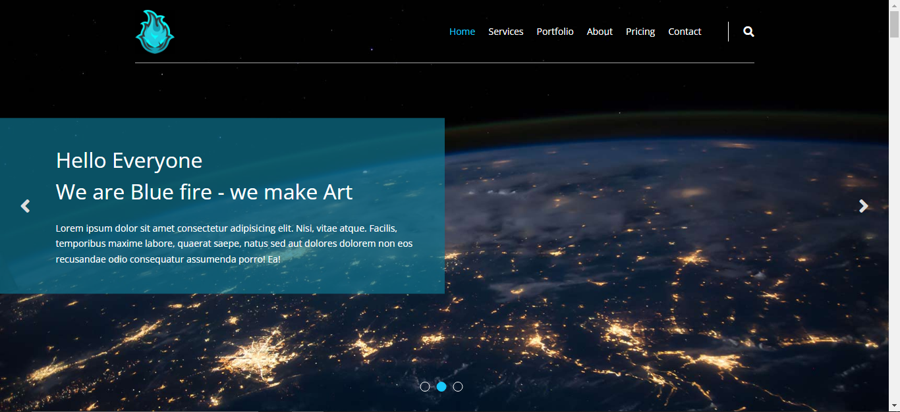
Task: Navigate to the Services menu item
Action: 505,31
